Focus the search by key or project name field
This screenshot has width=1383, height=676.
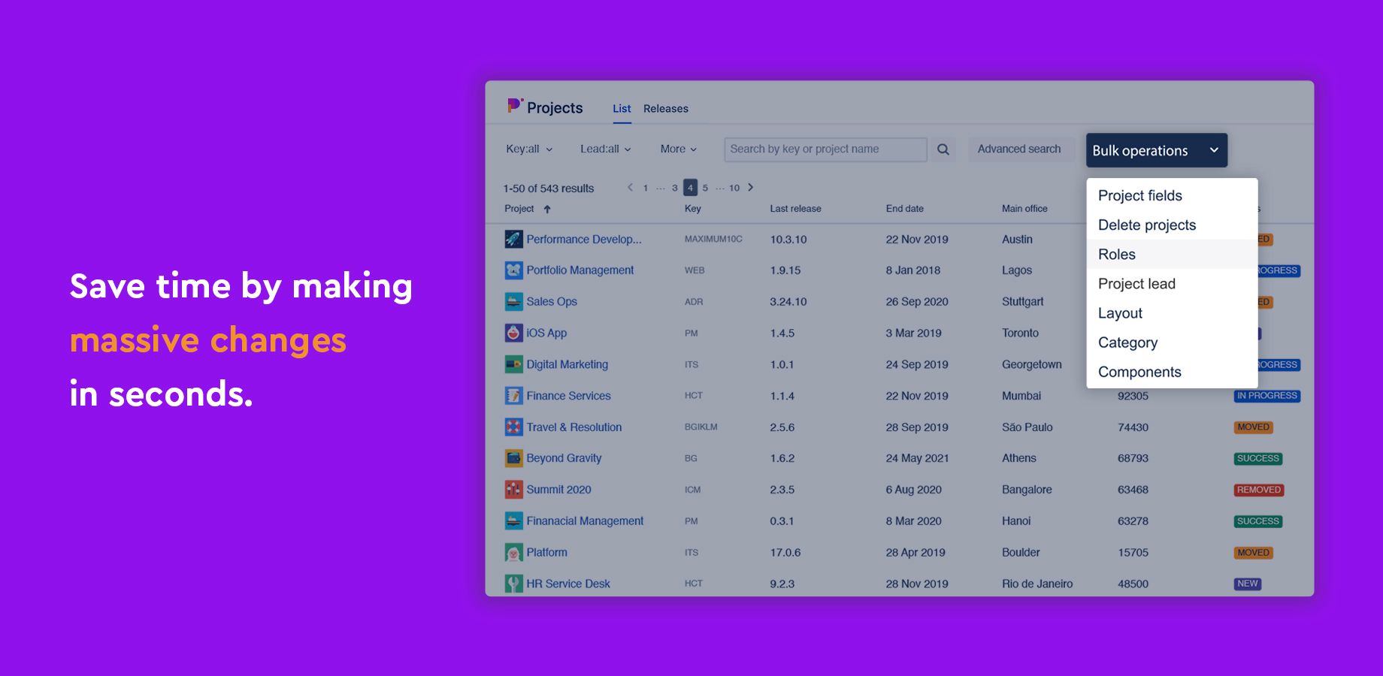click(825, 149)
